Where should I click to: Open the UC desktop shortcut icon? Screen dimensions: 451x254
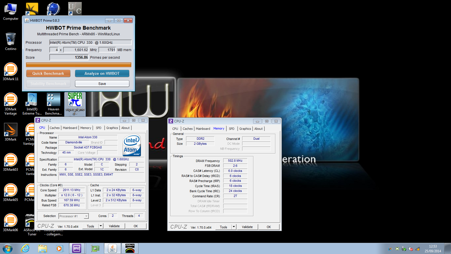[x=75, y=9]
